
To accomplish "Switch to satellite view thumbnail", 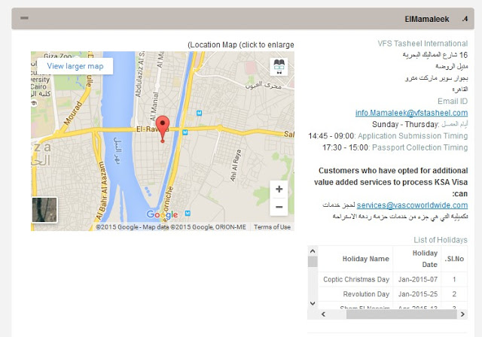I will (44, 210).
